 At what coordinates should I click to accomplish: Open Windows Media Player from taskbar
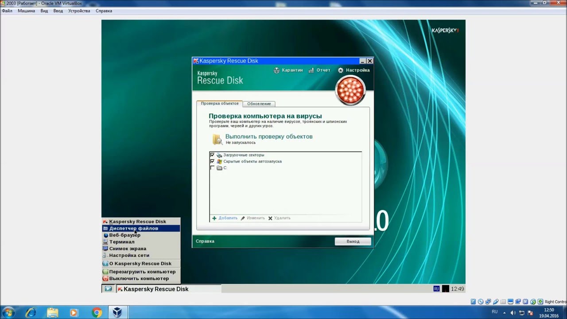[x=74, y=312]
